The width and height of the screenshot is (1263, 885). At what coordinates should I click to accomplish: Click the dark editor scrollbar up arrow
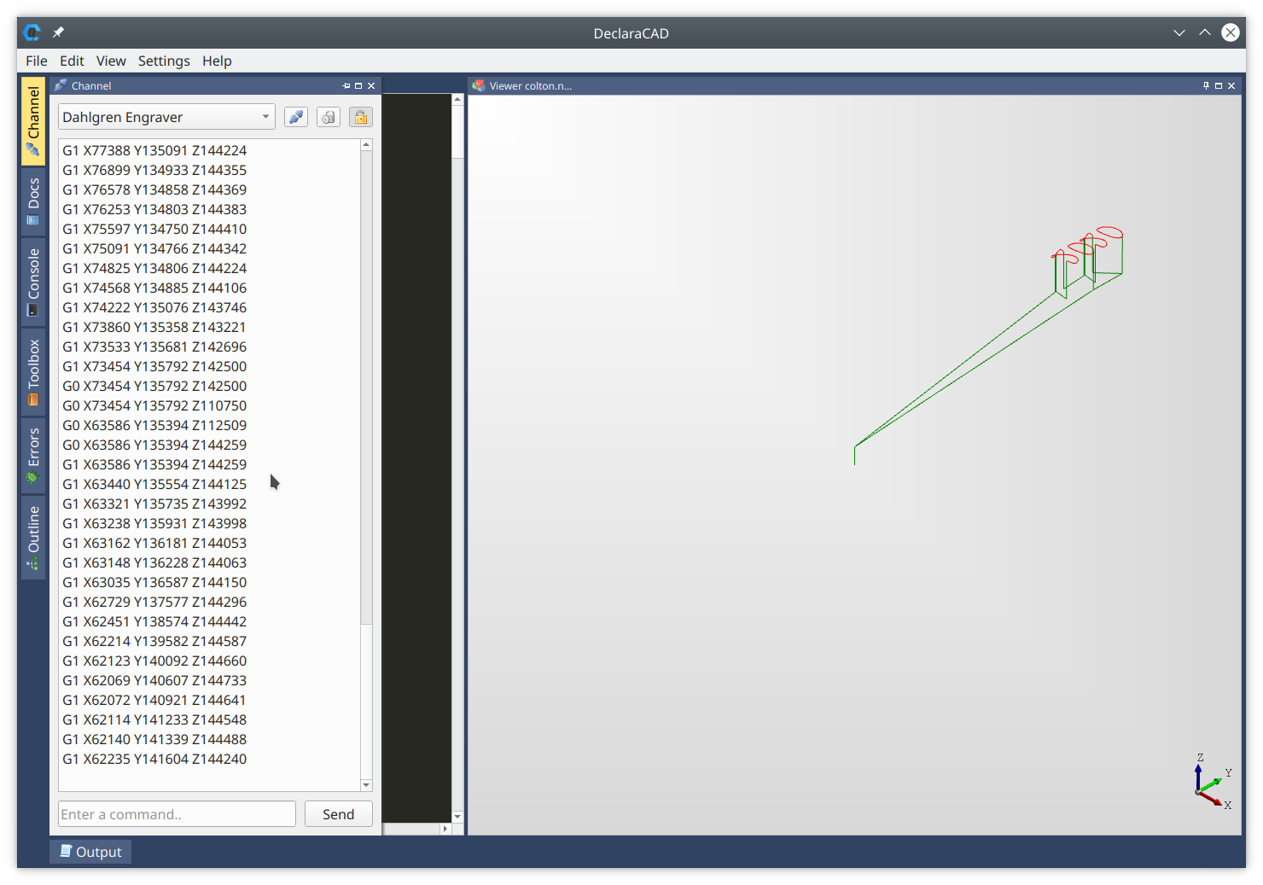457,99
